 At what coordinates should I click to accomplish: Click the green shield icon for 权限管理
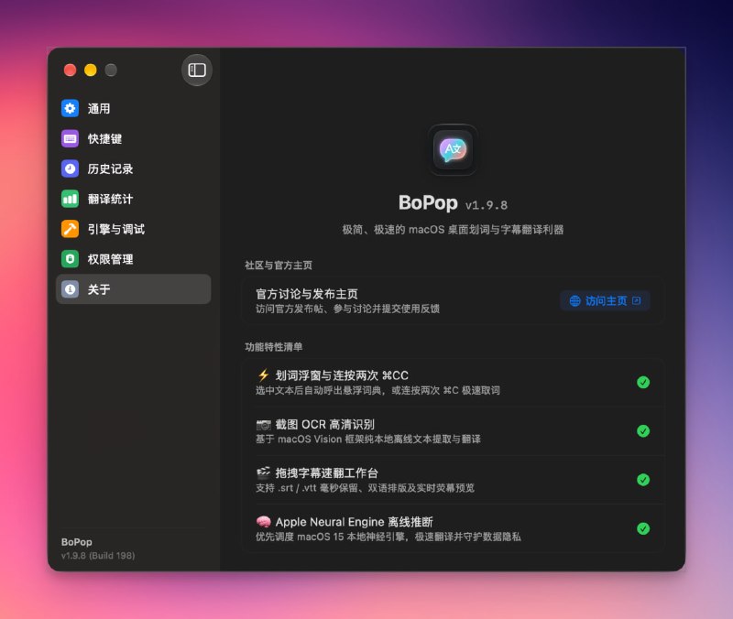pyautogui.click(x=71, y=259)
